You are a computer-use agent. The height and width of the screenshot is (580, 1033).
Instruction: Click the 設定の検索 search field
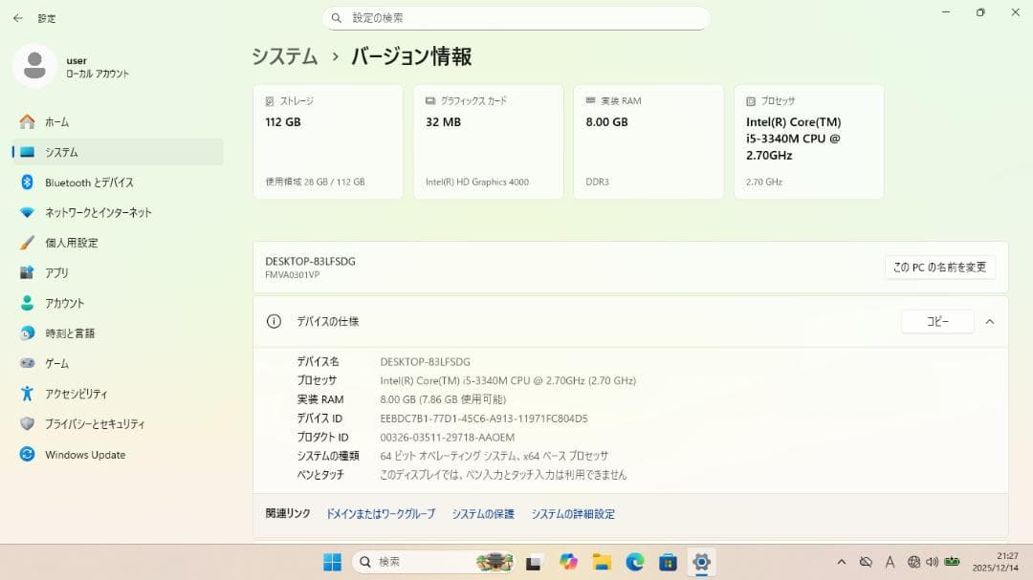[516, 18]
